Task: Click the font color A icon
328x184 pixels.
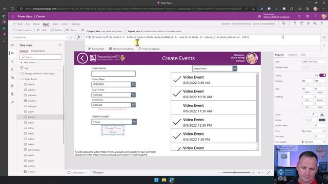Action: (313, 114)
